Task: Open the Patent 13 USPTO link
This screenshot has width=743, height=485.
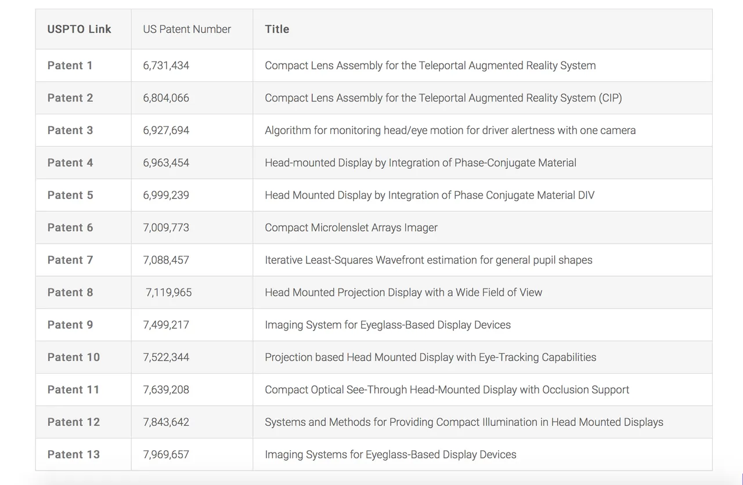Action: [x=74, y=455]
